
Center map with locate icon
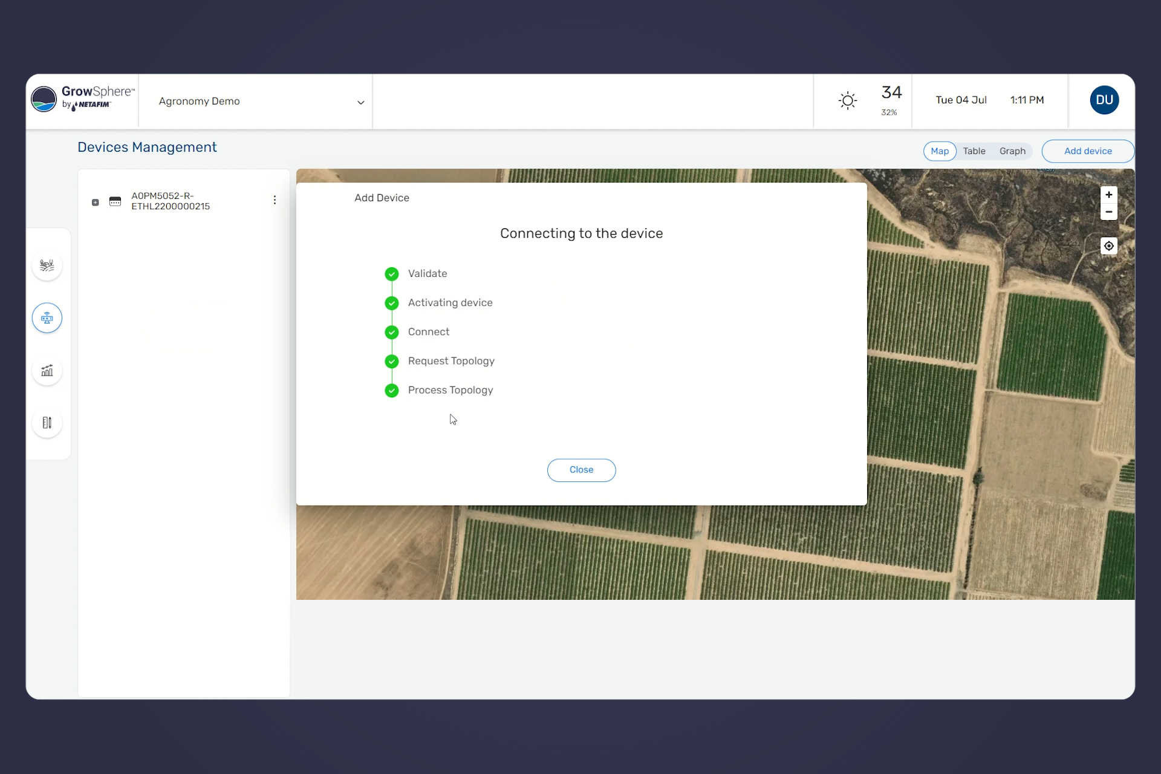1108,246
